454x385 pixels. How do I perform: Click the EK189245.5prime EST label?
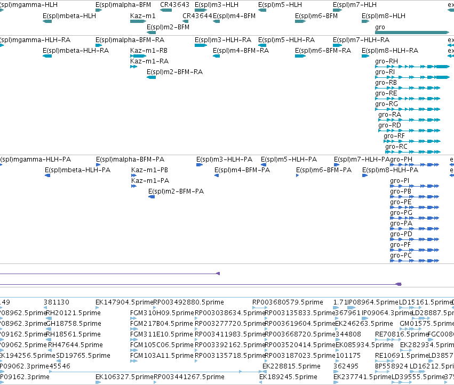click(289, 377)
